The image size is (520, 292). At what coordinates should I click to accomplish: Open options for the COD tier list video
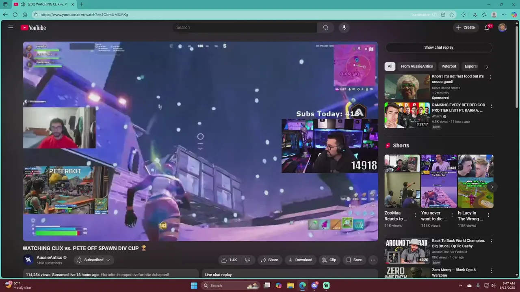[x=491, y=106]
